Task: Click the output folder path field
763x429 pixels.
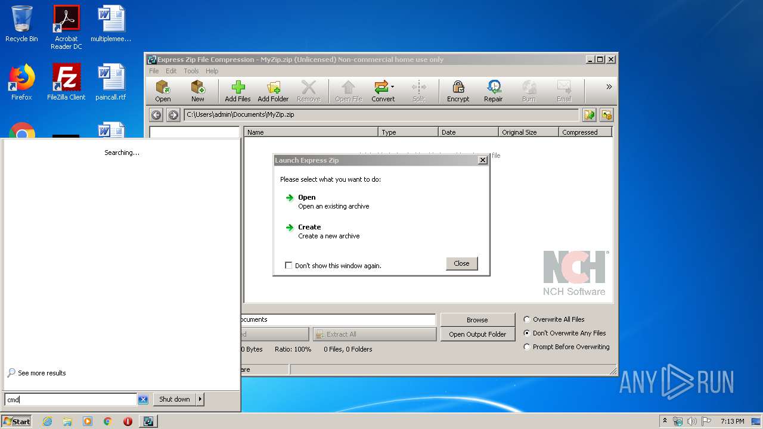Action: tap(338, 319)
